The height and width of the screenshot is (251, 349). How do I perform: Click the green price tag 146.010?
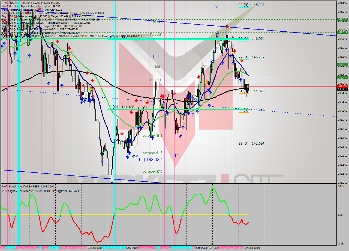pos(342,65)
